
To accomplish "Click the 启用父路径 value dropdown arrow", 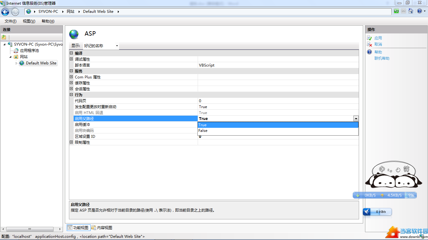I will pos(356,119).
